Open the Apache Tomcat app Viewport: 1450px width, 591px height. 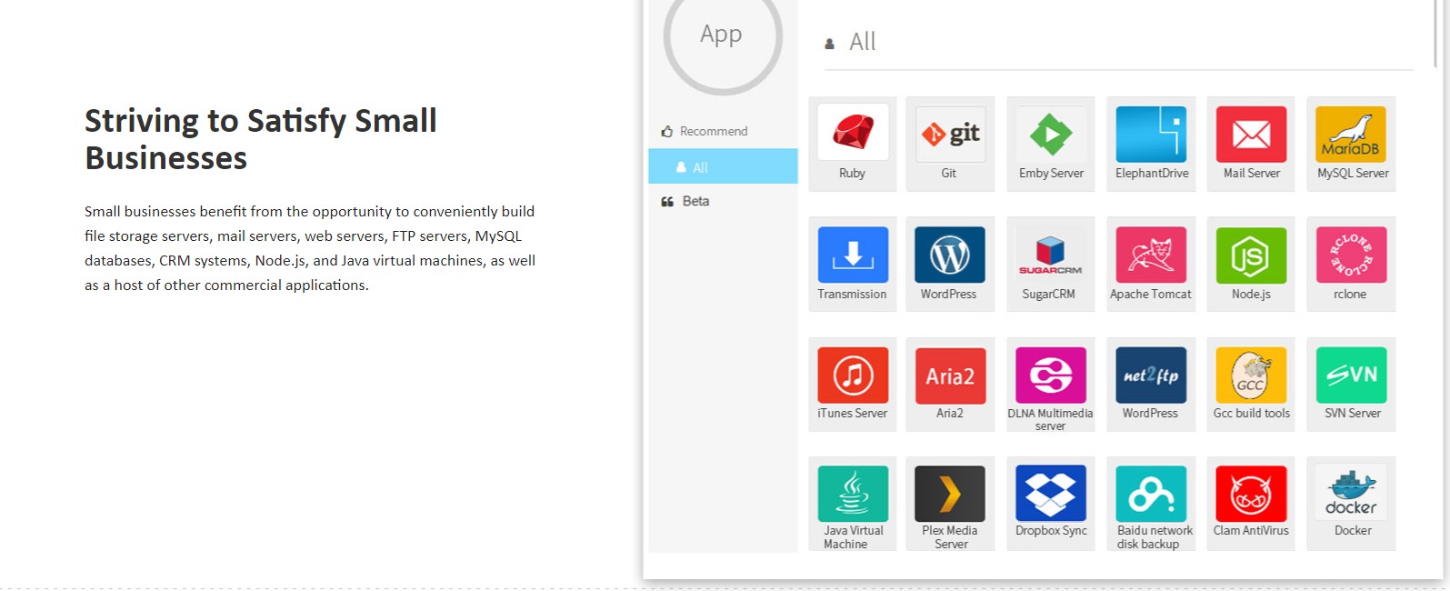pos(1151,255)
